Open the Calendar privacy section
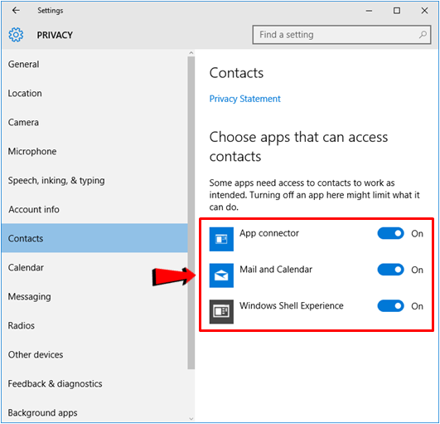The image size is (440, 424). click(94, 267)
